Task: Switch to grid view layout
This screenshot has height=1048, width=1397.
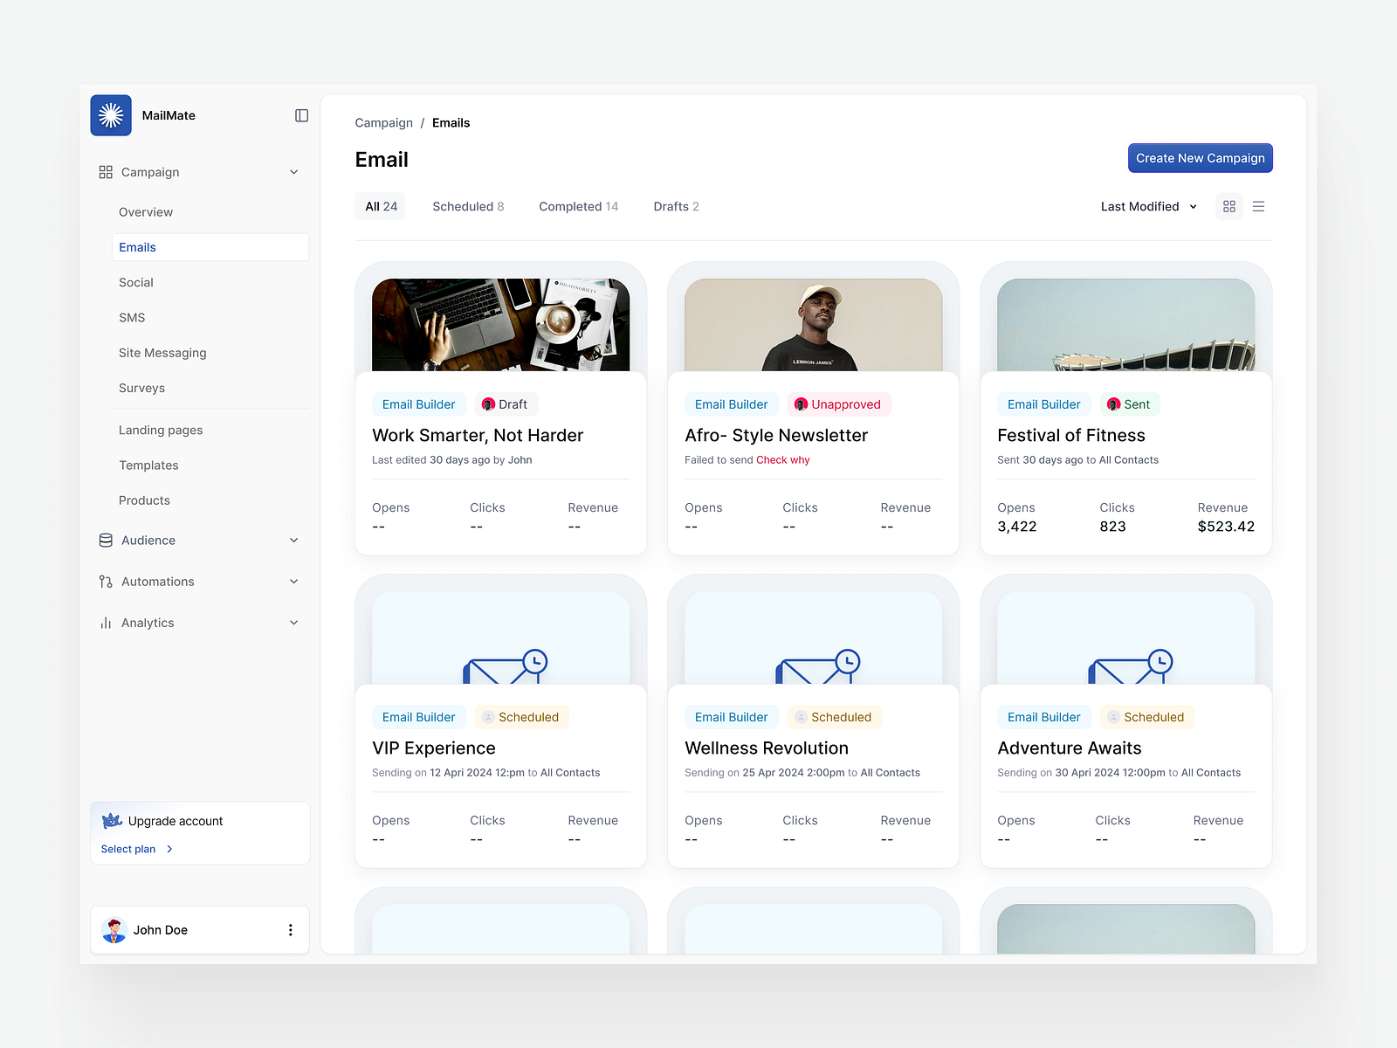Action: point(1229,206)
